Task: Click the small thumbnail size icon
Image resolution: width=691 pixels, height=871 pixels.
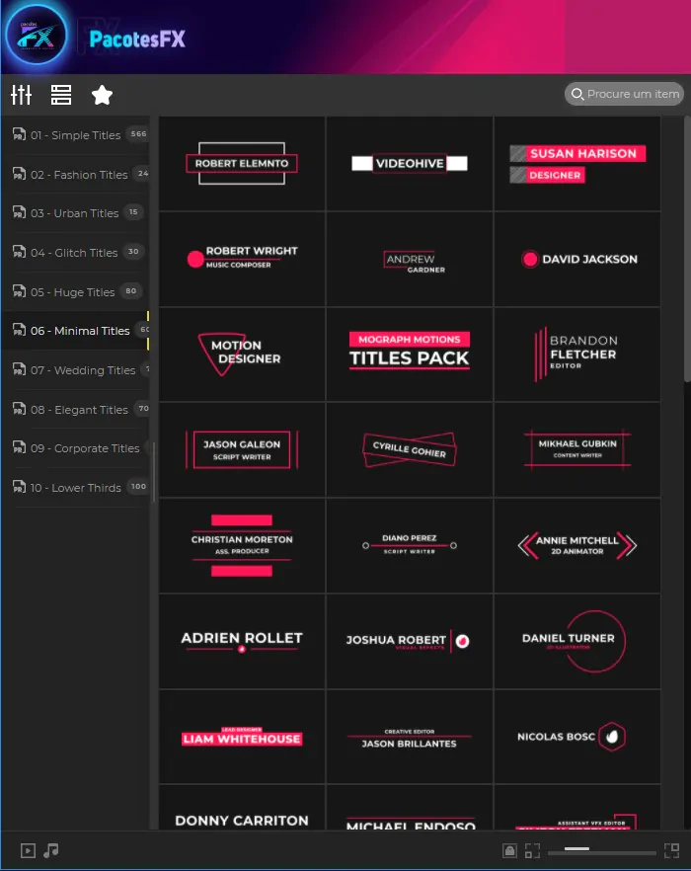Action: click(532, 850)
